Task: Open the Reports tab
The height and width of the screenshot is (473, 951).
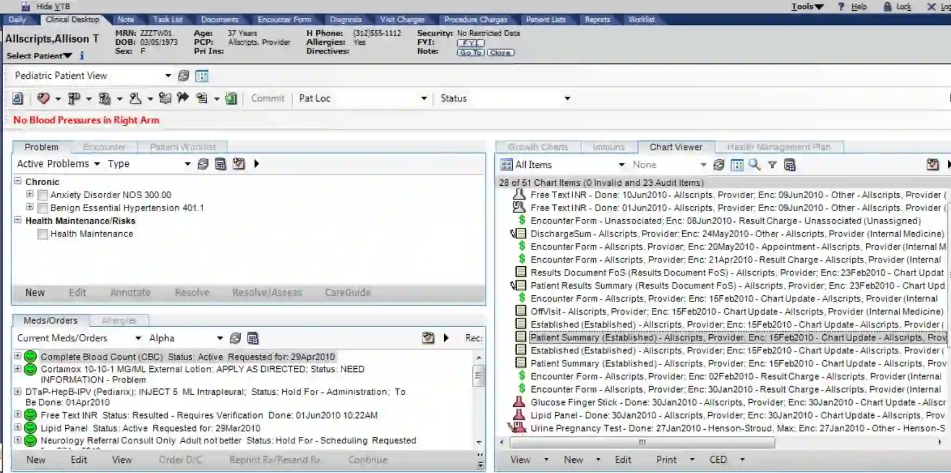Action: pyautogui.click(x=597, y=19)
